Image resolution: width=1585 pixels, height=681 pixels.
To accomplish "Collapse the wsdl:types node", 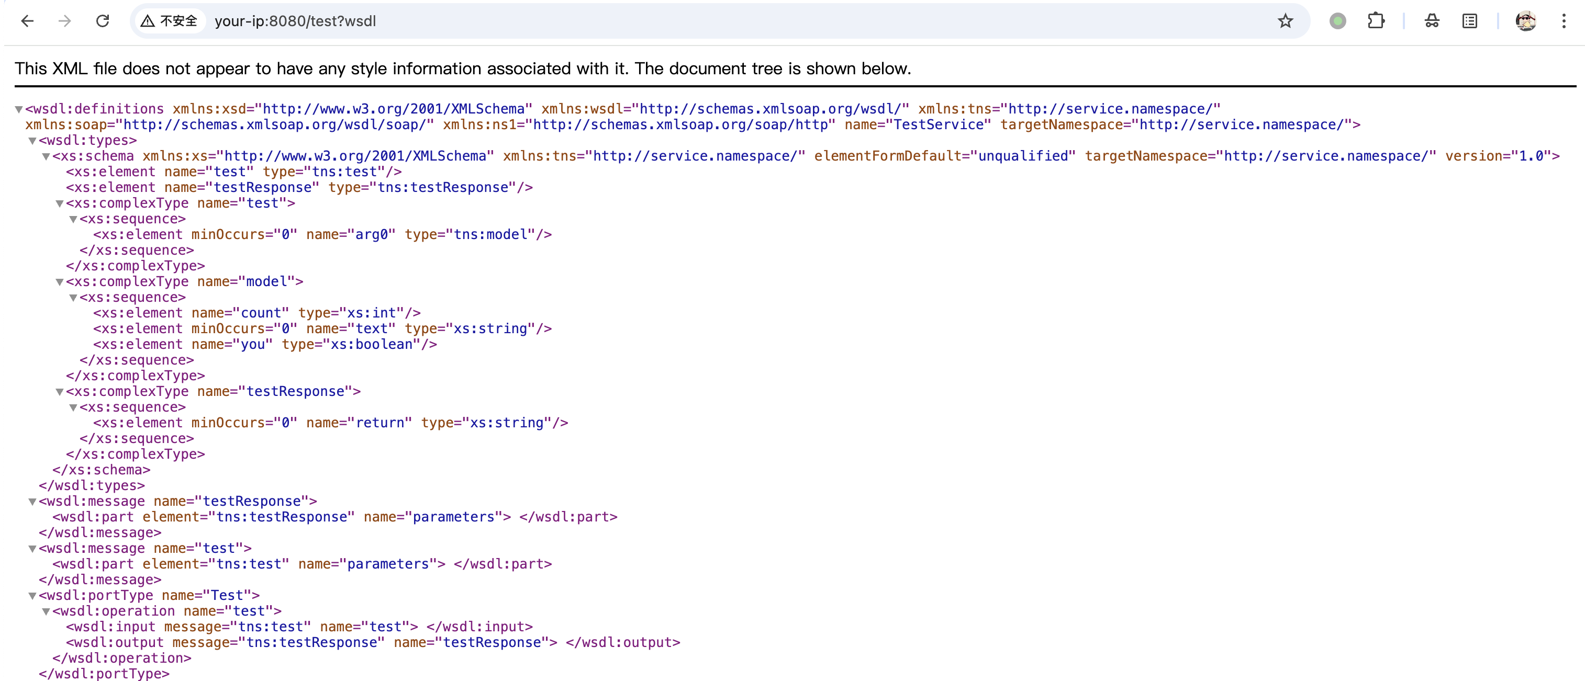I will point(32,141).
